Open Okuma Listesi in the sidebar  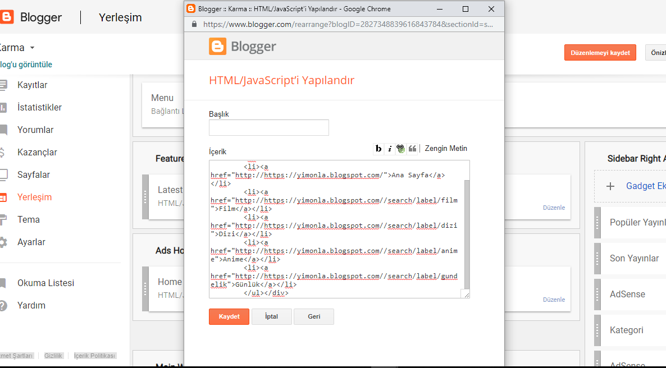[x=45, y=283]
